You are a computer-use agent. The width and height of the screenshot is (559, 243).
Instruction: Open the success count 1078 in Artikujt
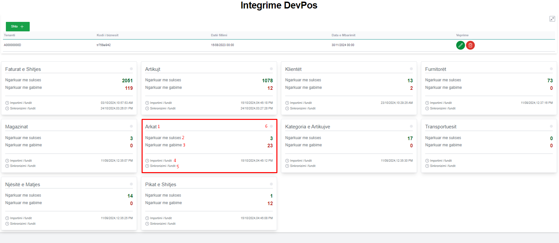[267, 81]
